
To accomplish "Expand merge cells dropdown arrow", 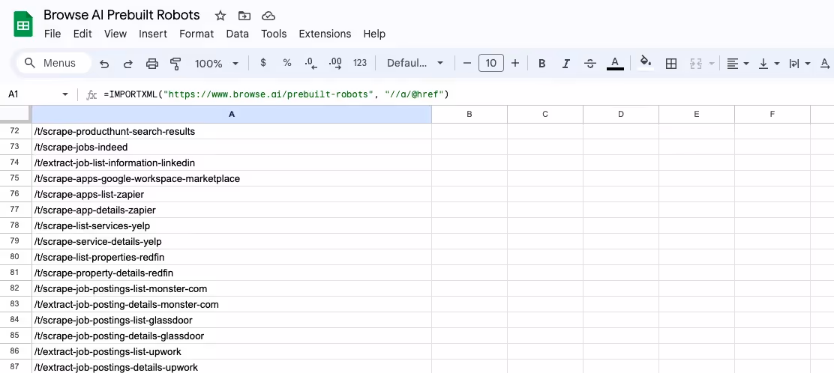I will click(x=712, y=63).
